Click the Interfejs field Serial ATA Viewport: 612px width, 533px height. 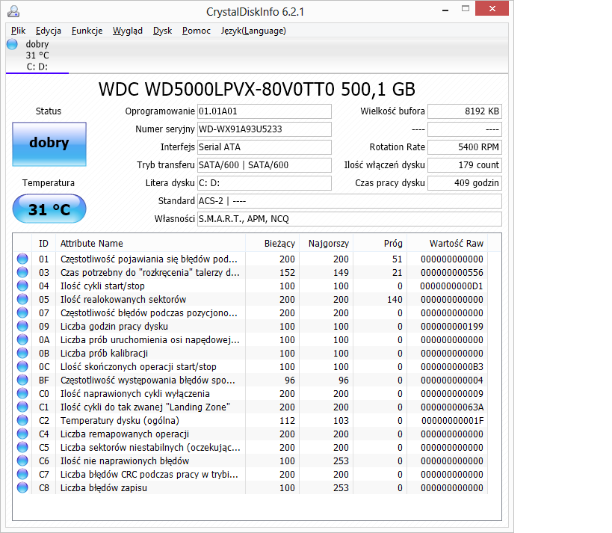click(x=265, y=147)
